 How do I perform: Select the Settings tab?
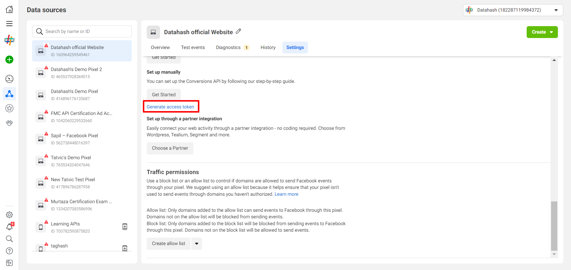tap(295, 48)
